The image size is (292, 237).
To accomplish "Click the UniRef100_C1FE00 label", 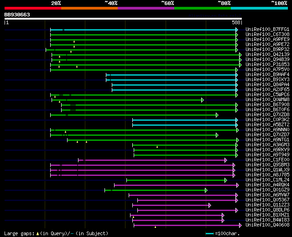I will (267, 160).
